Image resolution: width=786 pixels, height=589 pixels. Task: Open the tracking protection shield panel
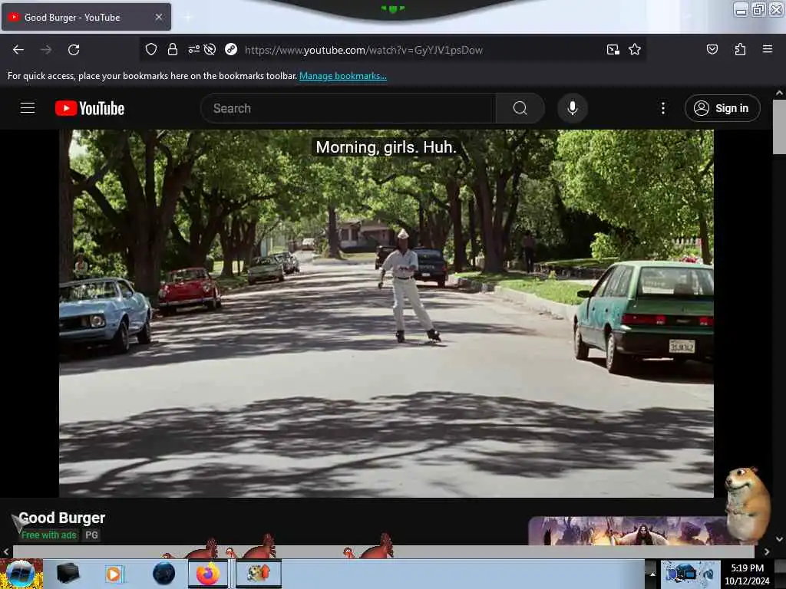click(x=151, y=49)
